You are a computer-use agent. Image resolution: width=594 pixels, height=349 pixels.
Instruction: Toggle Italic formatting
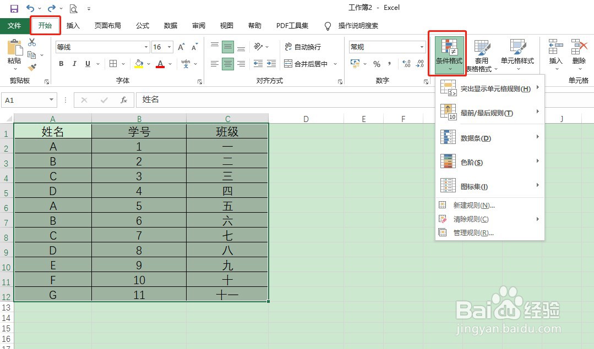coord(74,64)
